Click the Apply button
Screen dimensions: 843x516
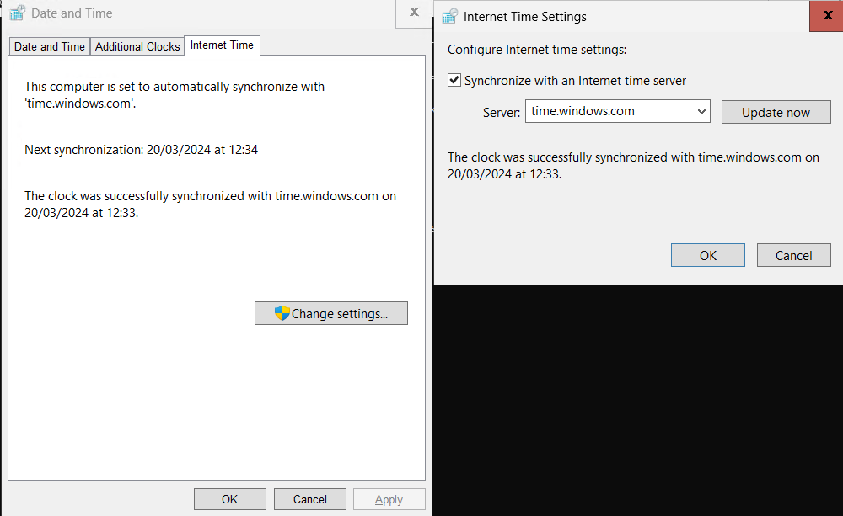pos(389,498)
